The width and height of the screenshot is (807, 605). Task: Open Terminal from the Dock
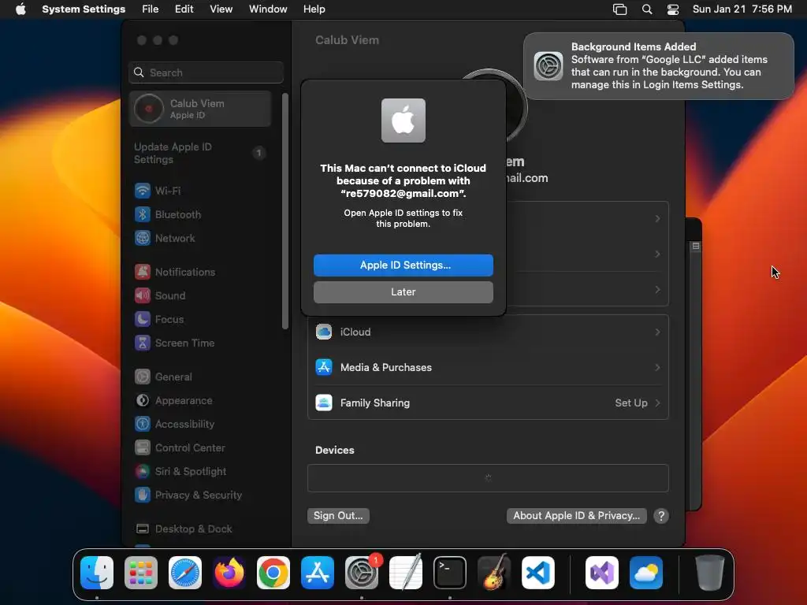coord(450,573)
